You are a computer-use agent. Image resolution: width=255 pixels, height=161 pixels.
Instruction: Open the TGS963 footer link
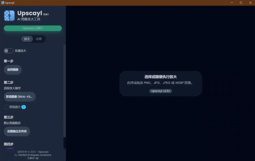[x=22, y=155]
